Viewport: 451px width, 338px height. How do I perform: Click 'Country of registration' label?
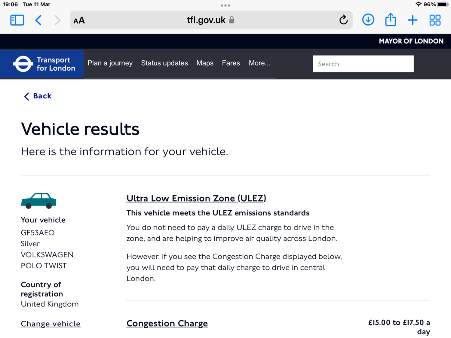point(42,289)
